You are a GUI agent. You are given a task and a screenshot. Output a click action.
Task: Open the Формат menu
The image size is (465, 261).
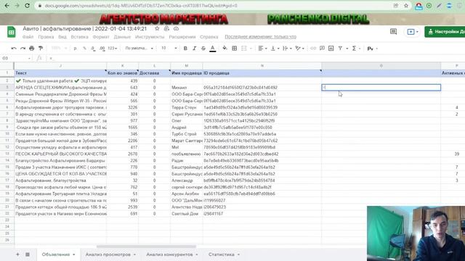[x=101, y=37]
